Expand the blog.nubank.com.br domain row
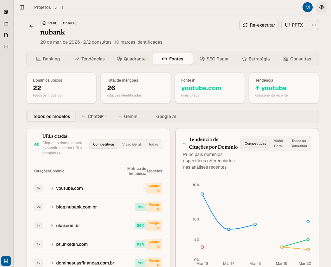The image size is (331, 267). coord(52,207)
